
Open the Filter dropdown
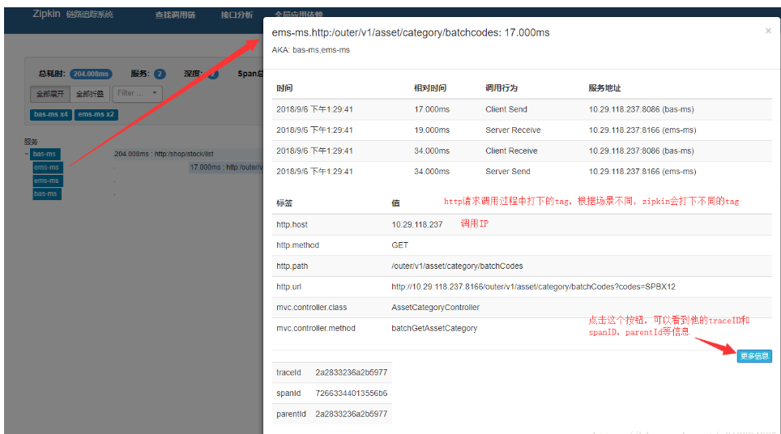tap(138, 93)
